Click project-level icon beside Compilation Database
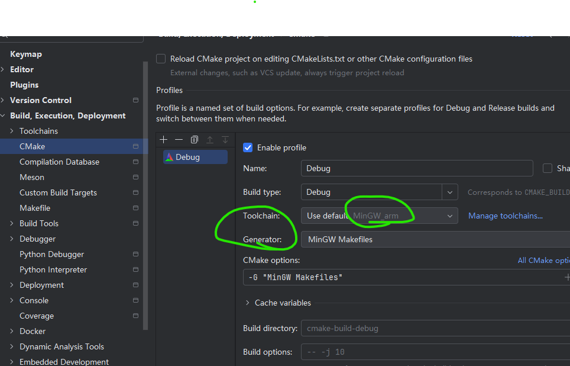 135,162
